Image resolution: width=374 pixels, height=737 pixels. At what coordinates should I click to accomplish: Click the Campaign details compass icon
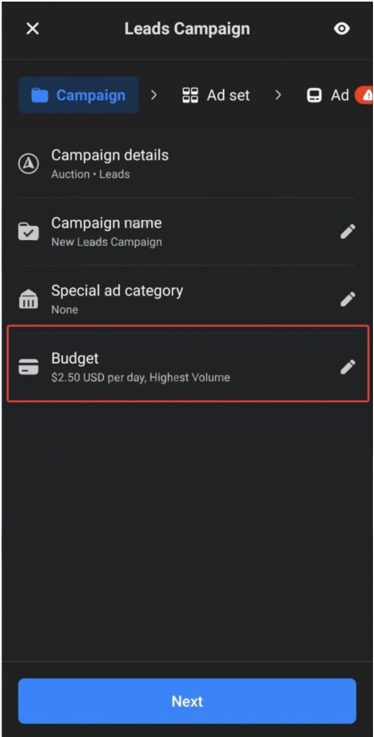click(29, 164)
